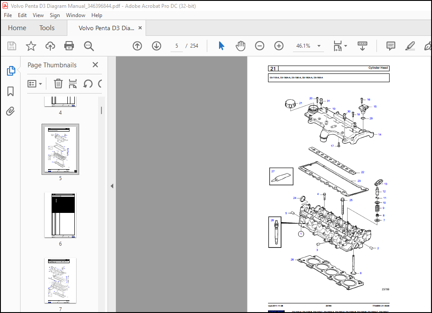Viewport: 432px width, 313px height.
Task: Click the Rotate clockwise icon in thumbnails toolbar
Action: coord(100,83)
